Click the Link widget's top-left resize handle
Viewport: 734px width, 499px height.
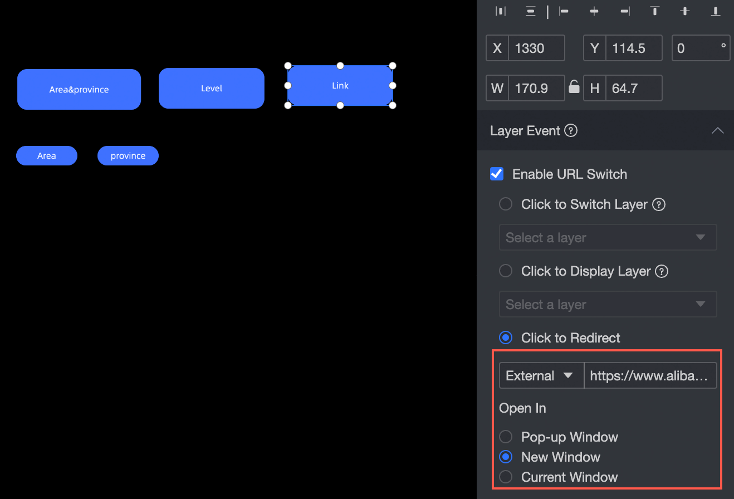click(288, 66)
